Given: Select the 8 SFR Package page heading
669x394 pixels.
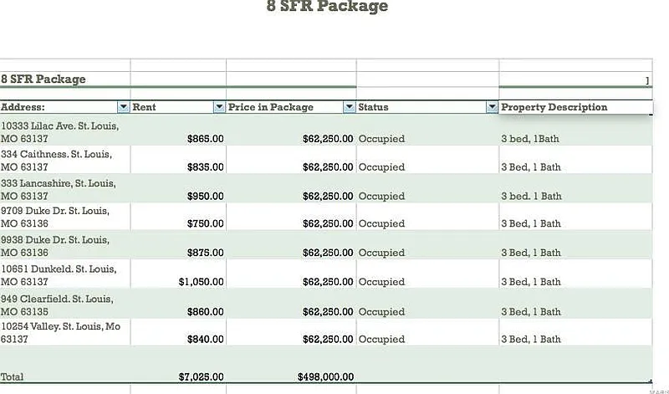Looking at the screenshot, I should coord(327,8).
